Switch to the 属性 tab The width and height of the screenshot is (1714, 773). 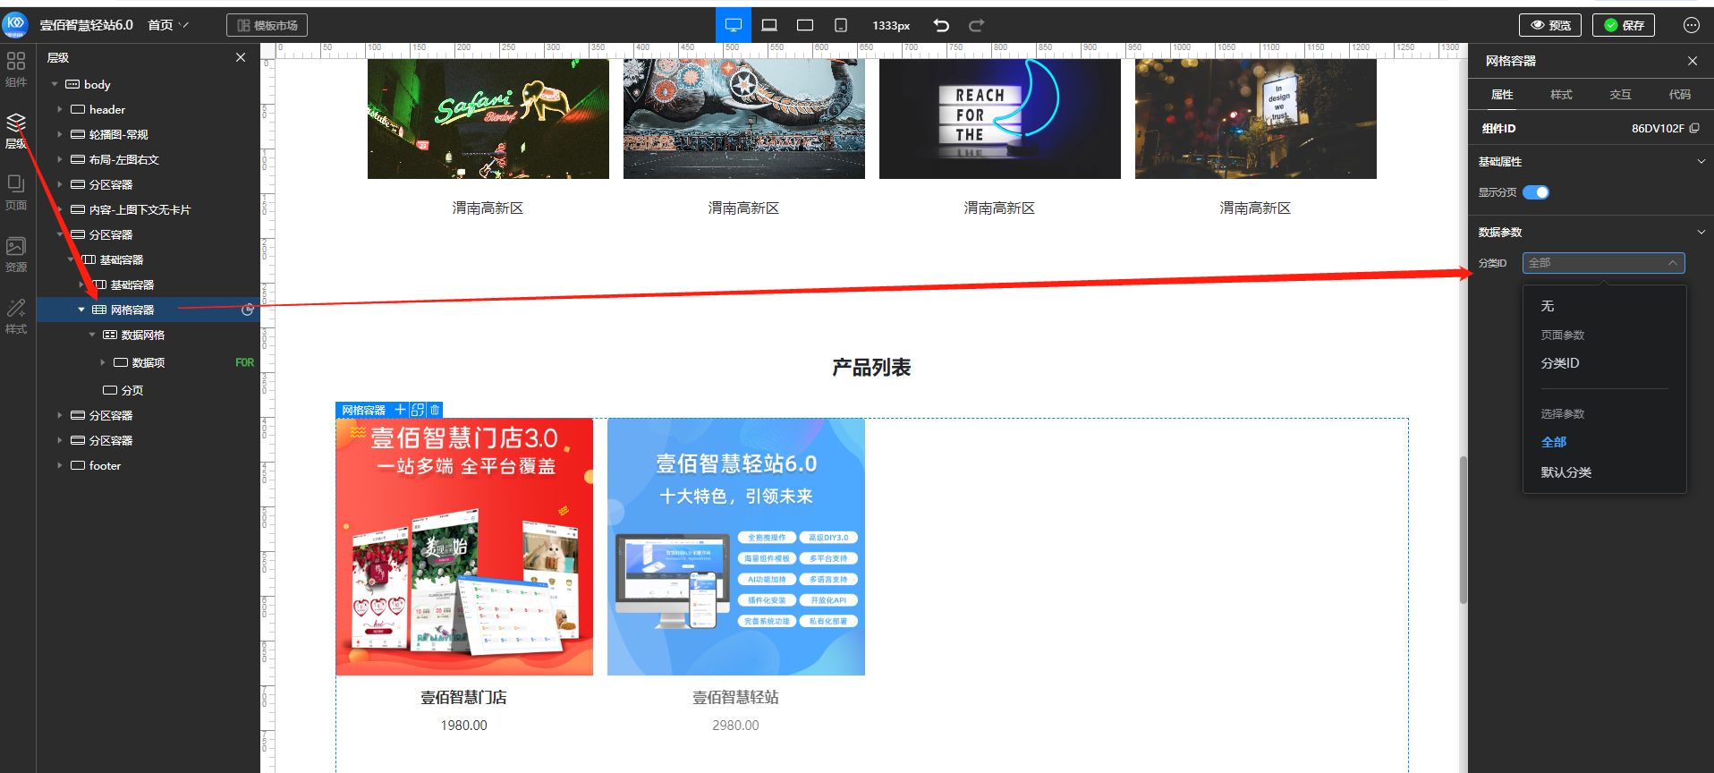(1502, 94)
